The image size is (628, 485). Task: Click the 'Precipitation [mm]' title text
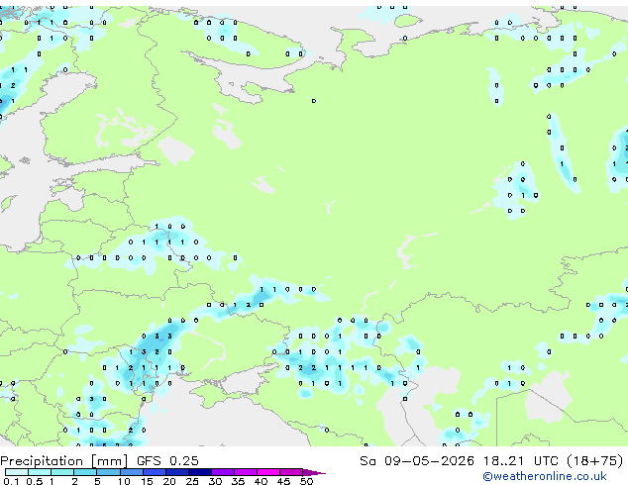click(64, 461)
